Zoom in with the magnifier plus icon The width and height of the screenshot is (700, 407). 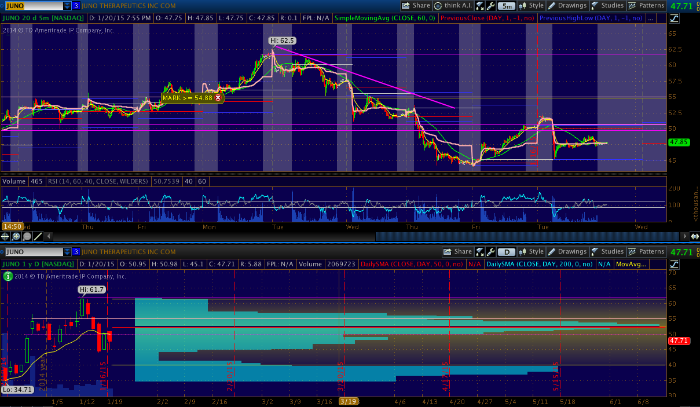pos(16,236)
